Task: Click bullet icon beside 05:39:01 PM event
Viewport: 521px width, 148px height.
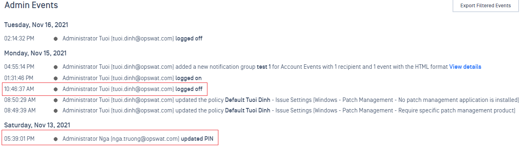Action: coord(56,139)
